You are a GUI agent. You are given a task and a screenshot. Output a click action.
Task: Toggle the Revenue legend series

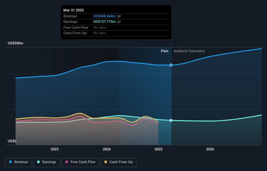point(19,162)
